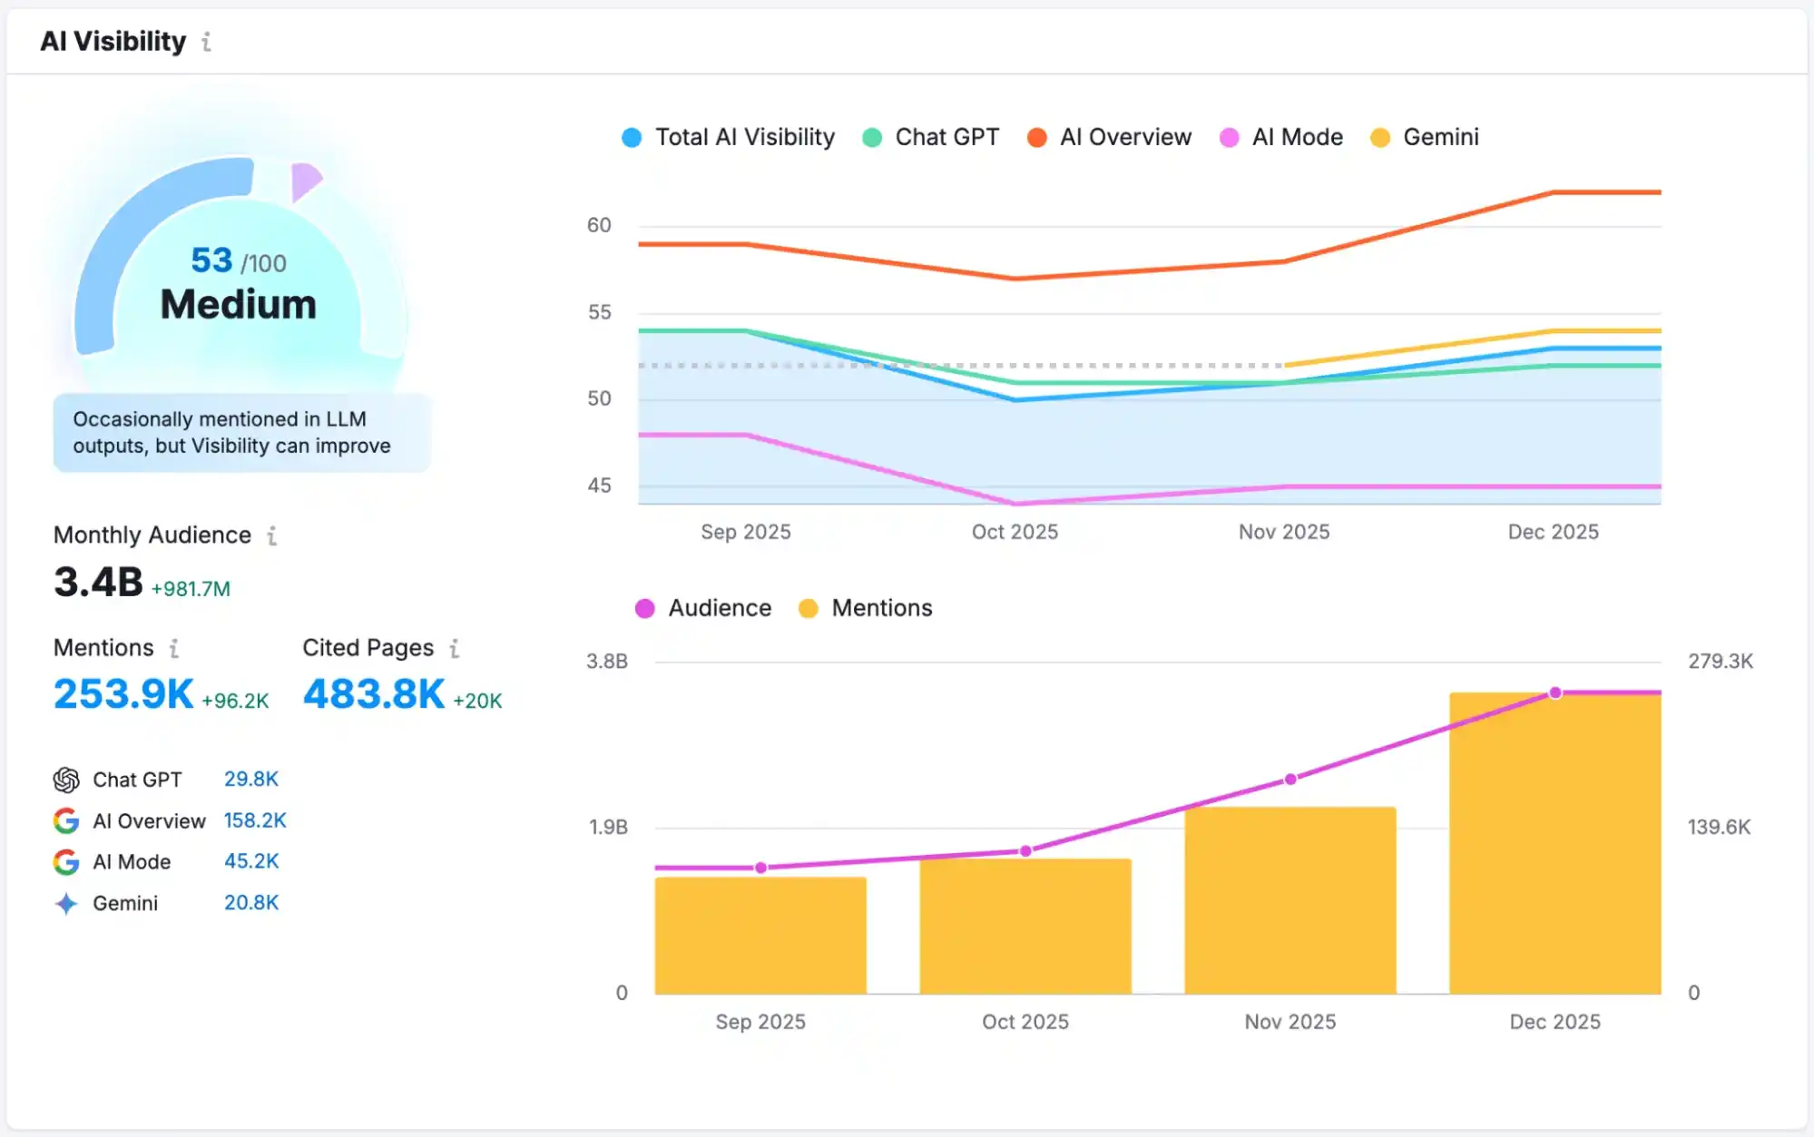The image size is (1814, 1138).
Task: Click the 158.2K AI Overview value
Action: [255, 820]
